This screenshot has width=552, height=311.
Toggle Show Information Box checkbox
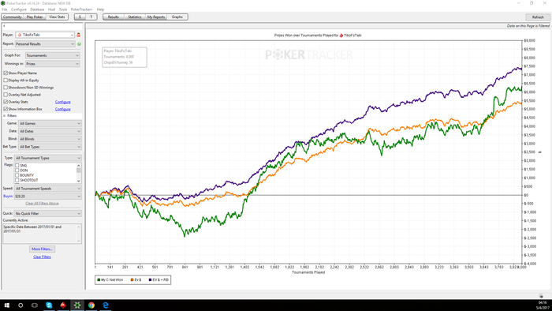[6, 109]
